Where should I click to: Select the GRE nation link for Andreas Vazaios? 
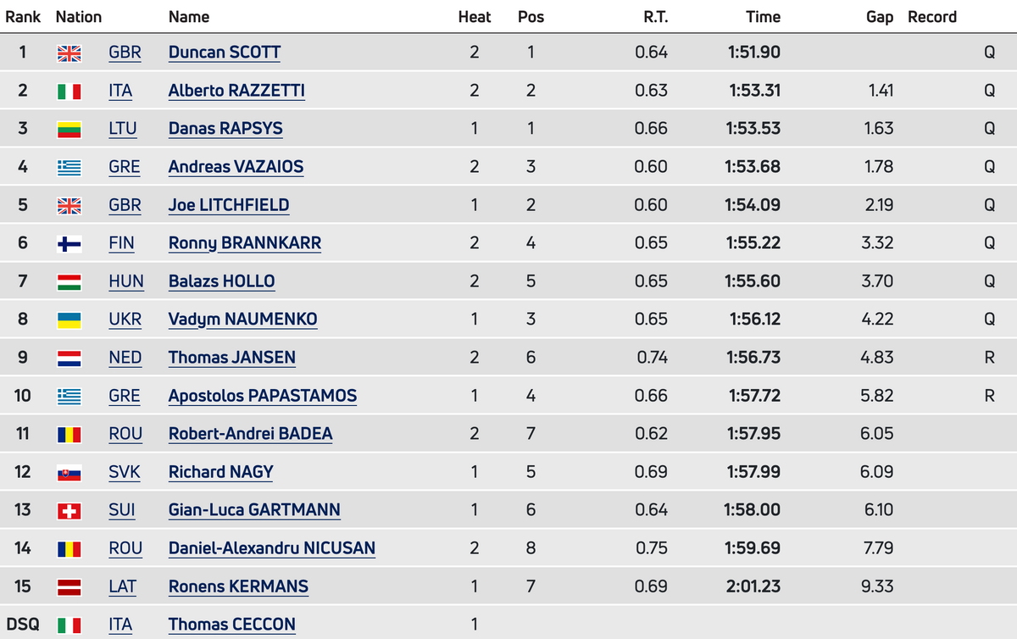[x=125, y=167]
